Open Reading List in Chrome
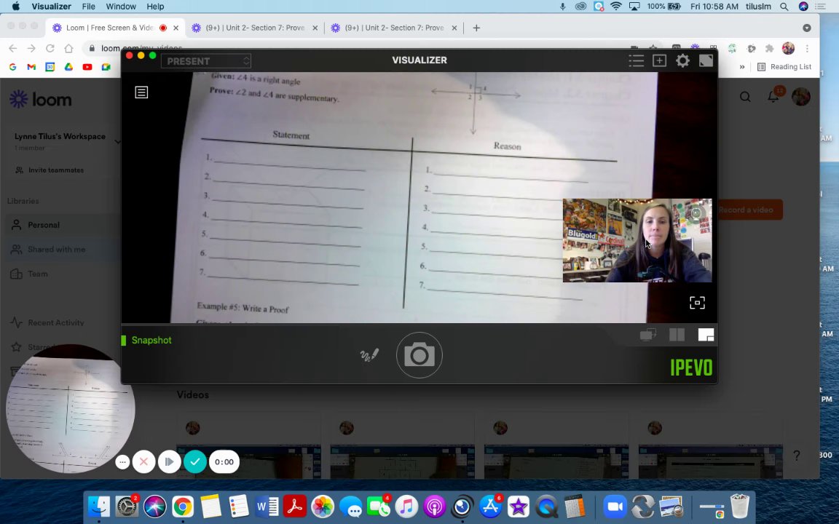 coord(784,67)
